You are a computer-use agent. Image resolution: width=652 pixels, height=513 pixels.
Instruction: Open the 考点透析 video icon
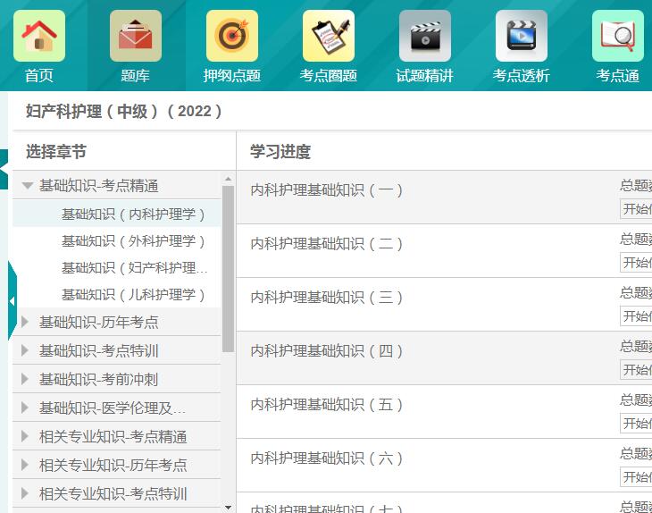[x=522, y=36]
